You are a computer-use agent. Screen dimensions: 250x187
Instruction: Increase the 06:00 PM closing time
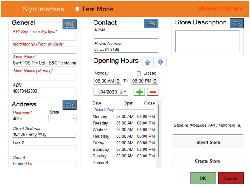[x=155, y=79]
